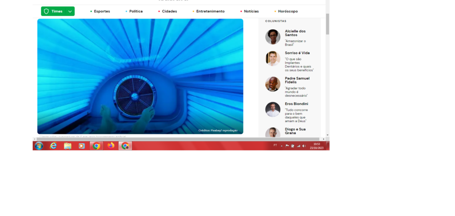Image resolution: width=455 pixels, height=216 pixels.
Task: Navigate to the Horóscopo section
Action: tap(287, 11)
